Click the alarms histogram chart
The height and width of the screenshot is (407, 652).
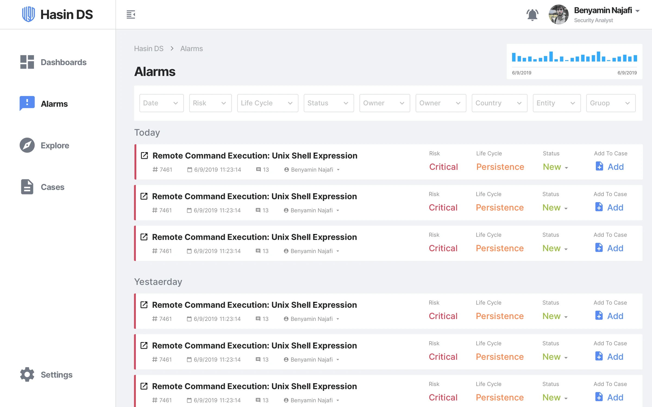[574, 62]
